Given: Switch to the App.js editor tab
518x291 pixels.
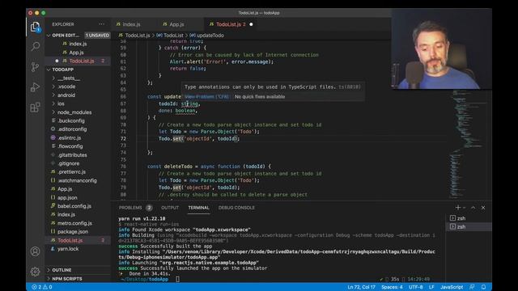Looking at the screenshot, I should coord(176,24).
